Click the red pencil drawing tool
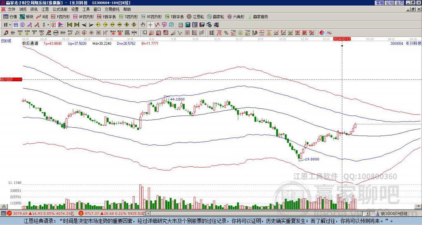The height and width of the screenshot is (225, 422). pos(6,33)
